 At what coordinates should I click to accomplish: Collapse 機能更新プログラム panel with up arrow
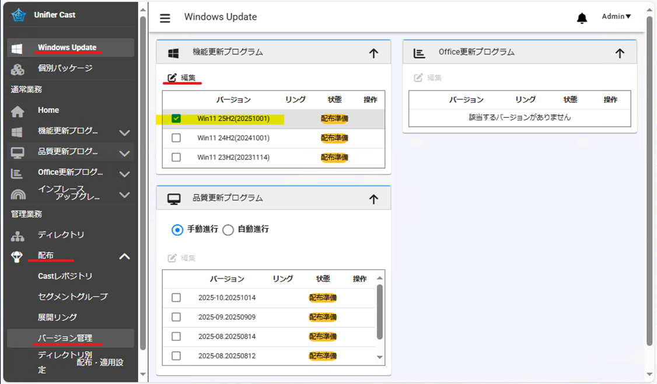[373, 52]
